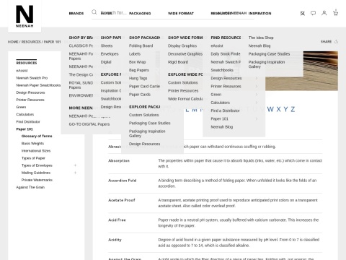Select Private Watermarks in sidebar
The height and width of the screenshot is (260, 346).
[37, 180]
